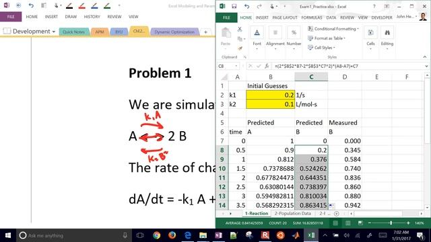The height and width of the screenshot is (242, 431).
Task: Expand the Development notebook dropdown
Action: (54, 32)
